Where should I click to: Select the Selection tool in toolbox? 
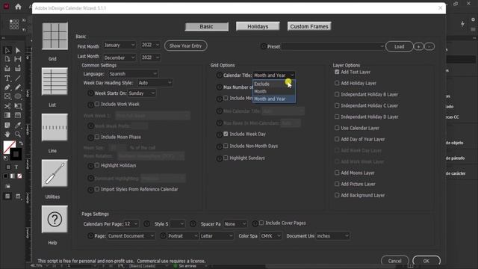7,50
